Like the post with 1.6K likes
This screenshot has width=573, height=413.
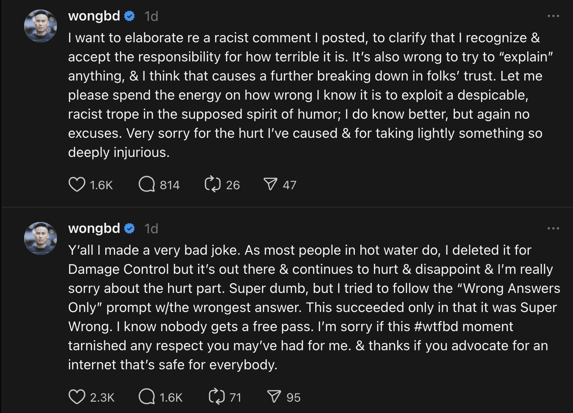(x=77, y=185)
